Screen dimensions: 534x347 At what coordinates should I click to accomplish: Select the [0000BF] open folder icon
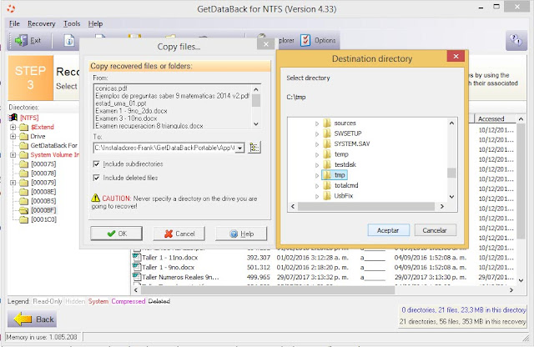tap(23, 210)
